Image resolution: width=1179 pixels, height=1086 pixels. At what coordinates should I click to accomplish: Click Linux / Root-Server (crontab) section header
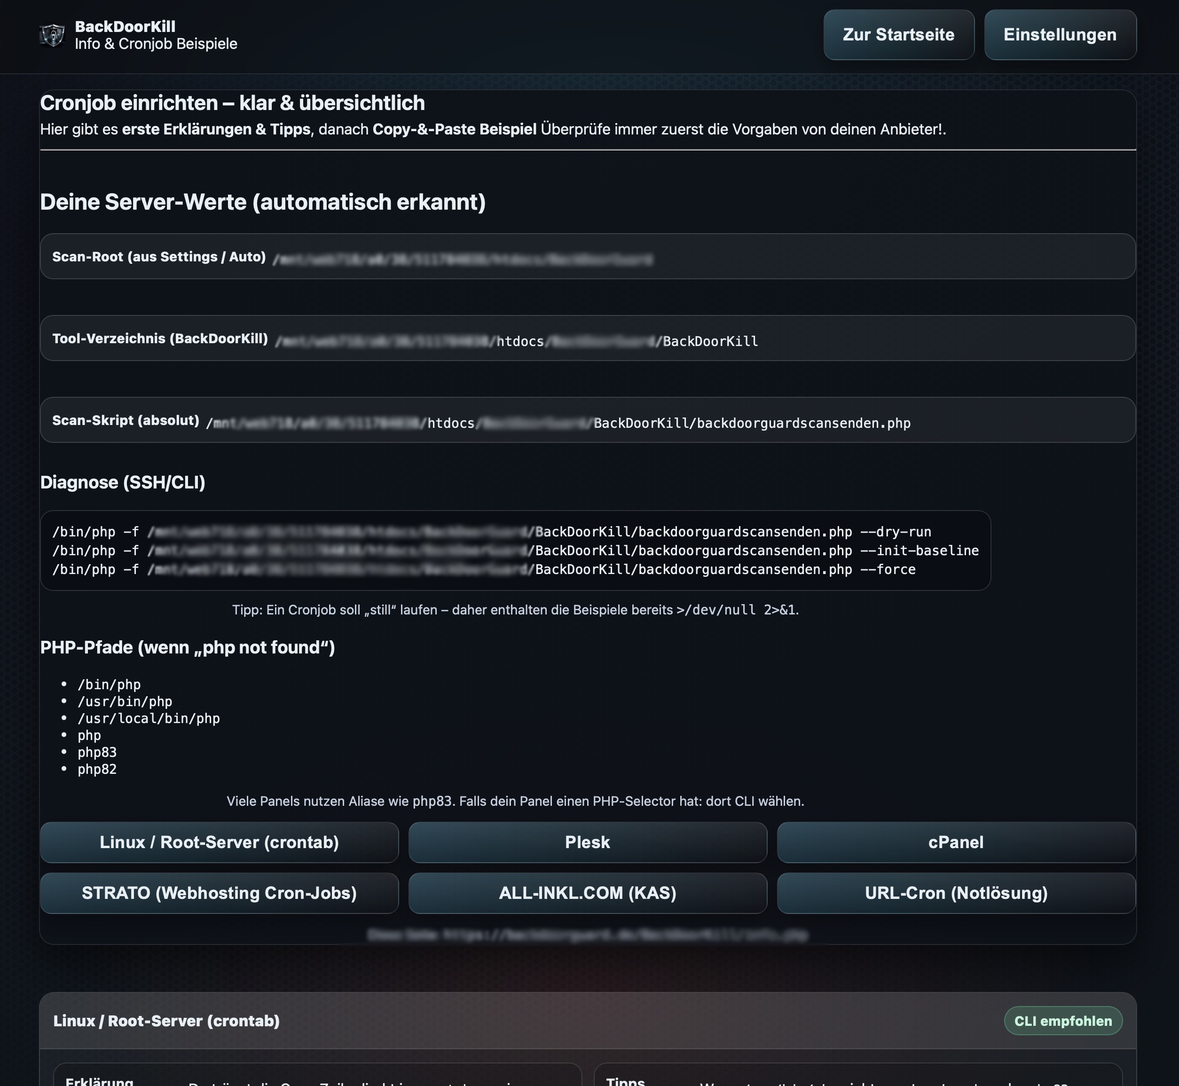166,1021
